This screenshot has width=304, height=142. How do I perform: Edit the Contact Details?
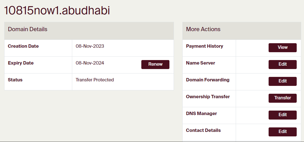(282, 132)
